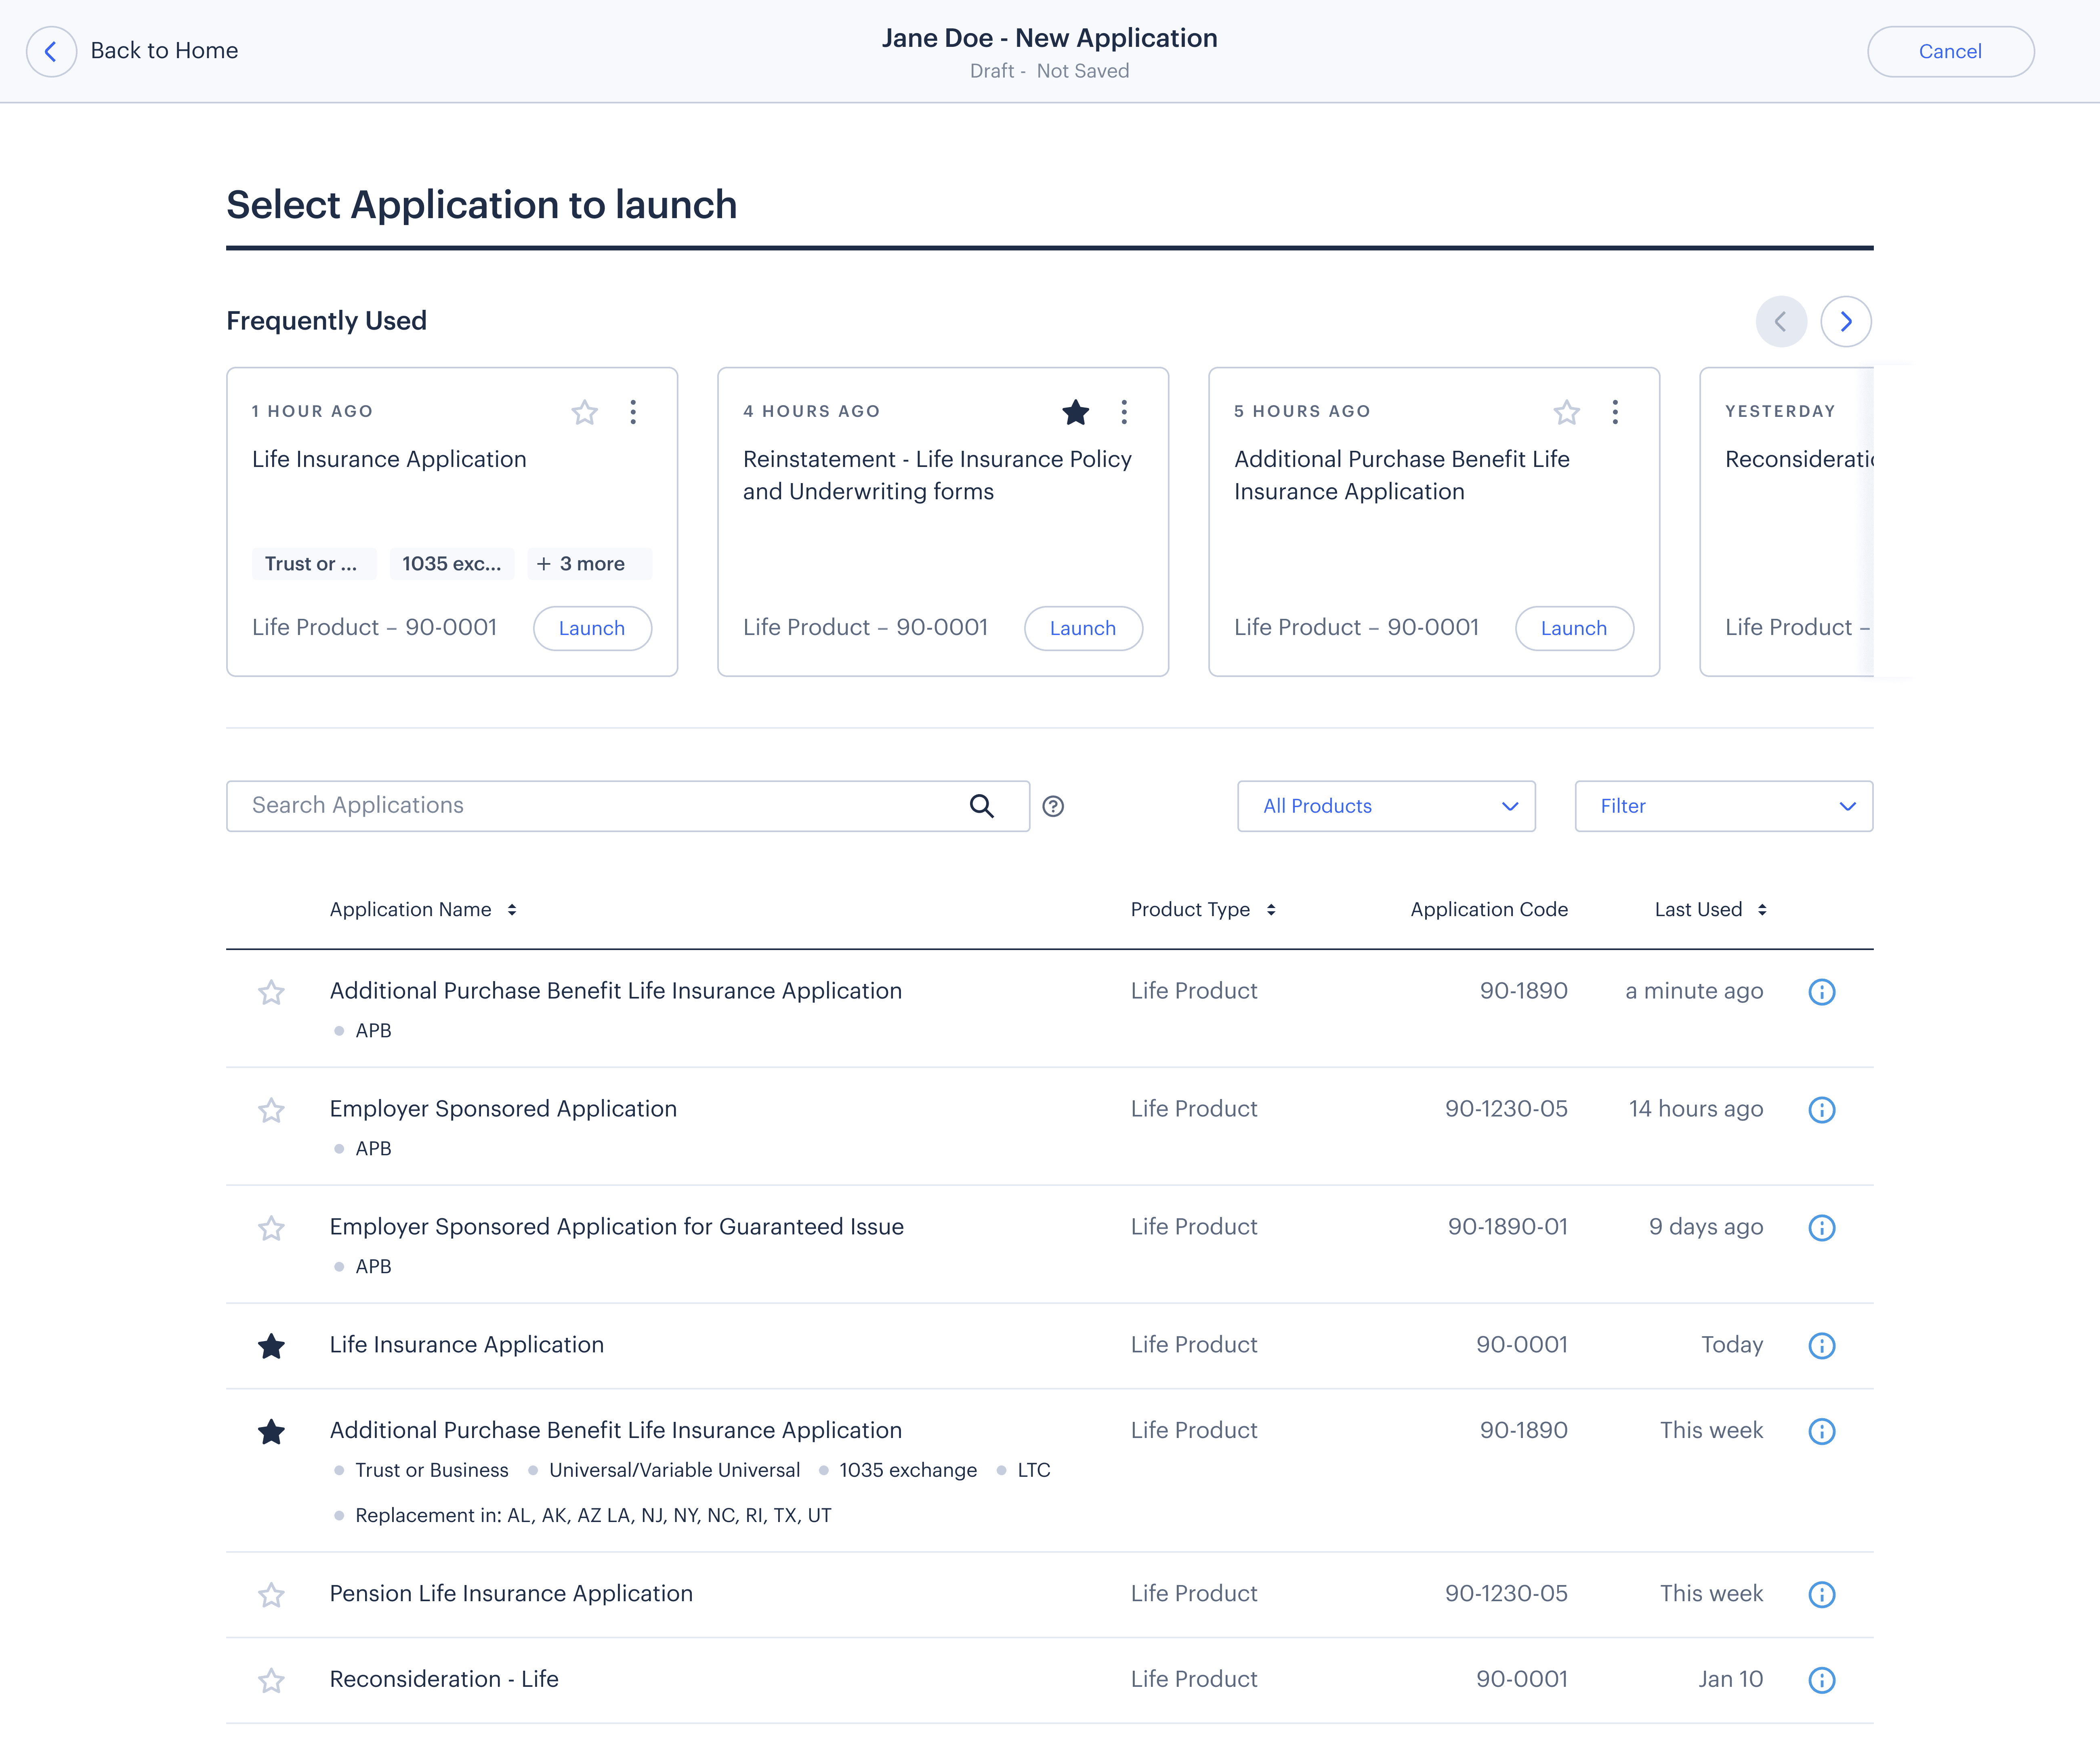This screenshot has height=1745, width=2100.
Task: Star the Pension Life Insurance Application row
Action: point(271,1595)
